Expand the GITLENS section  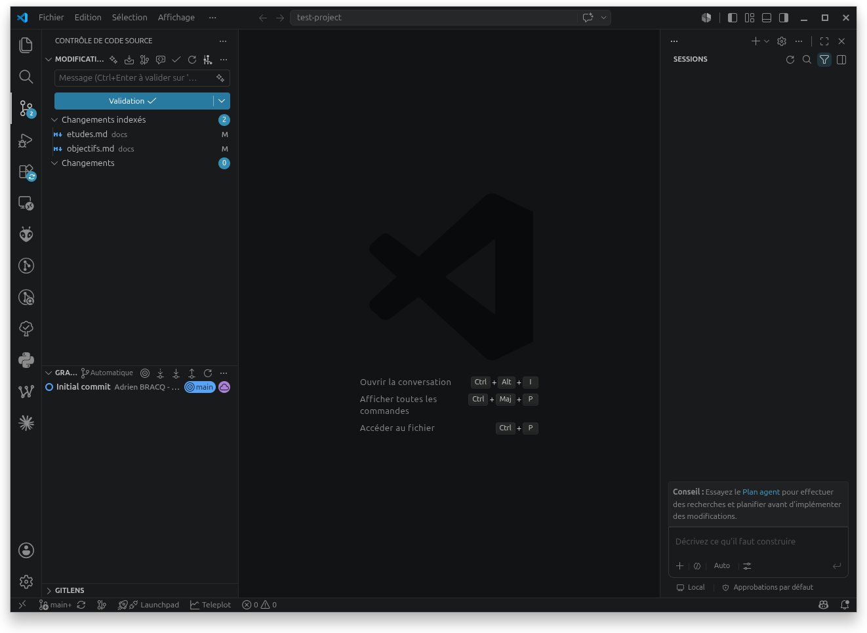pyautogui.click(x=49, y=591)
